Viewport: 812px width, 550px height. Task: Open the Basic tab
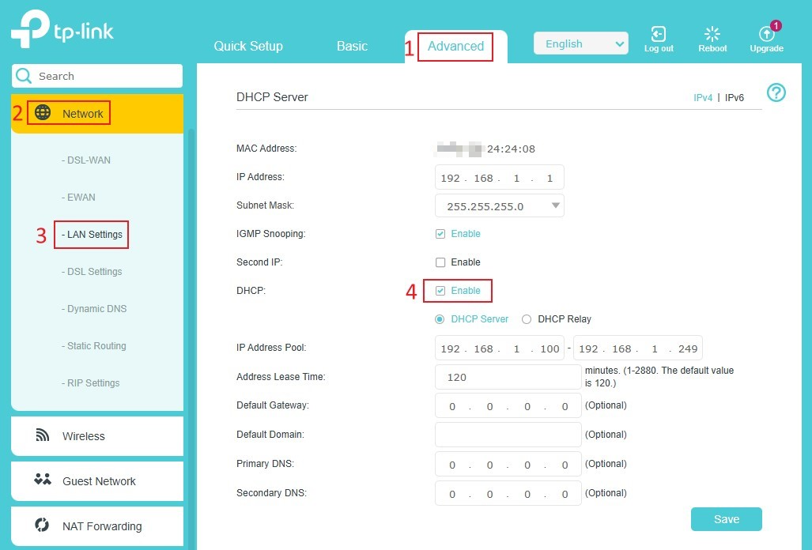click(x=353, y=47)
